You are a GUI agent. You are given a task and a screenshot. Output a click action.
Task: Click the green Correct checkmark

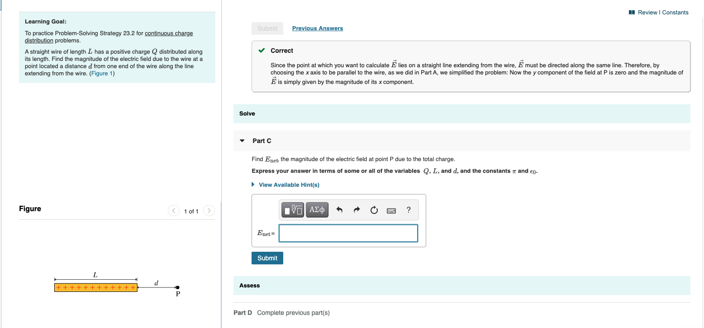click(x=261, y=51)
